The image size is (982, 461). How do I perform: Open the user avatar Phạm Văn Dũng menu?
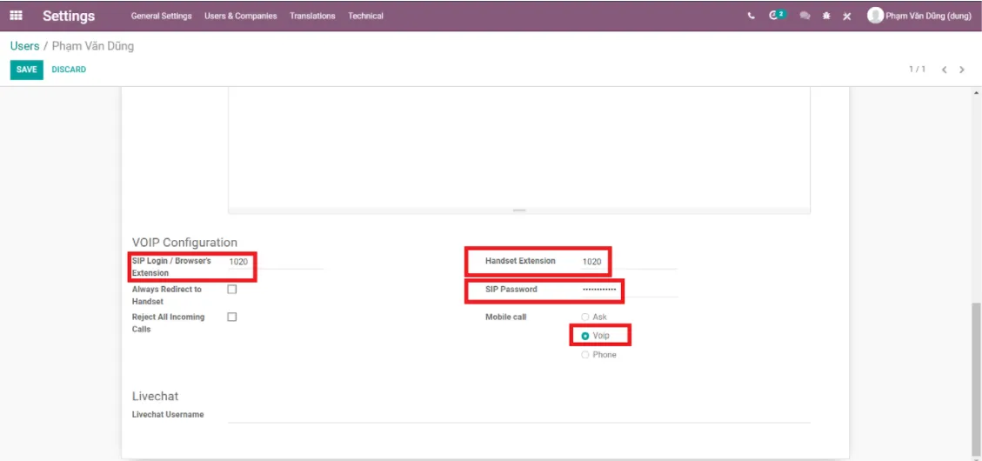(x=919, y=16)
